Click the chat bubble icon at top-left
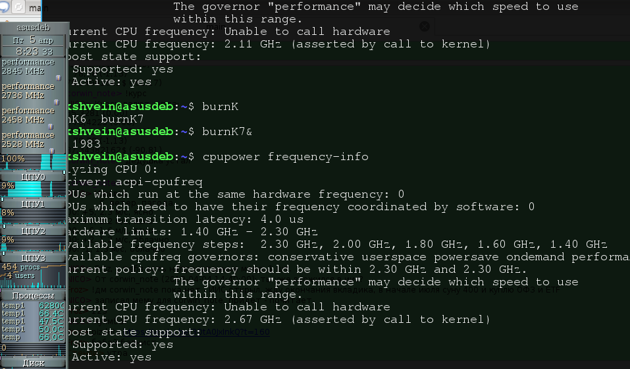The image size is (630, 369). pos(4,7)
